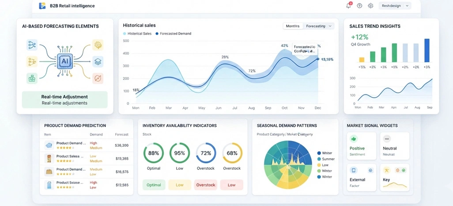Click the 95% Low stock gauge
The height and width of the screenshot is (206, 453).
(x=179, y=153)
